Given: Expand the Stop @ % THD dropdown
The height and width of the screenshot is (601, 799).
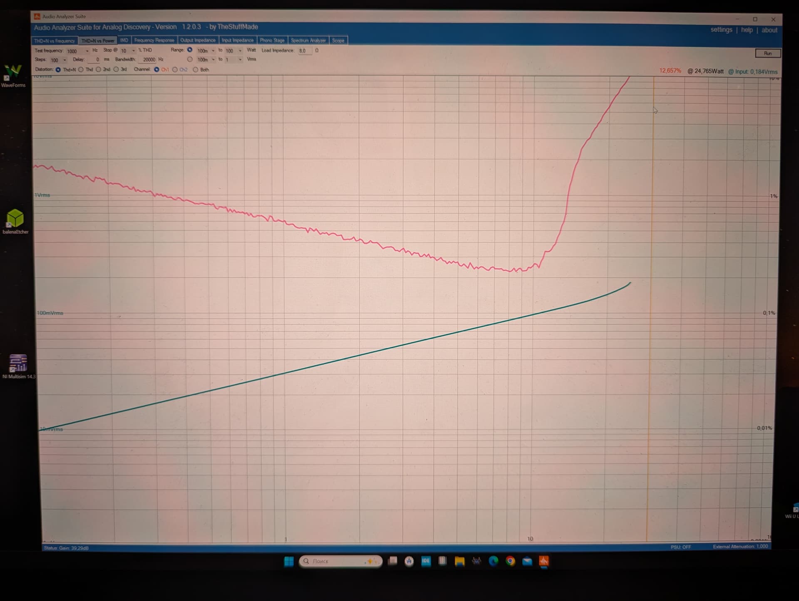Looking at the screenshot, I should click(133, 51).
